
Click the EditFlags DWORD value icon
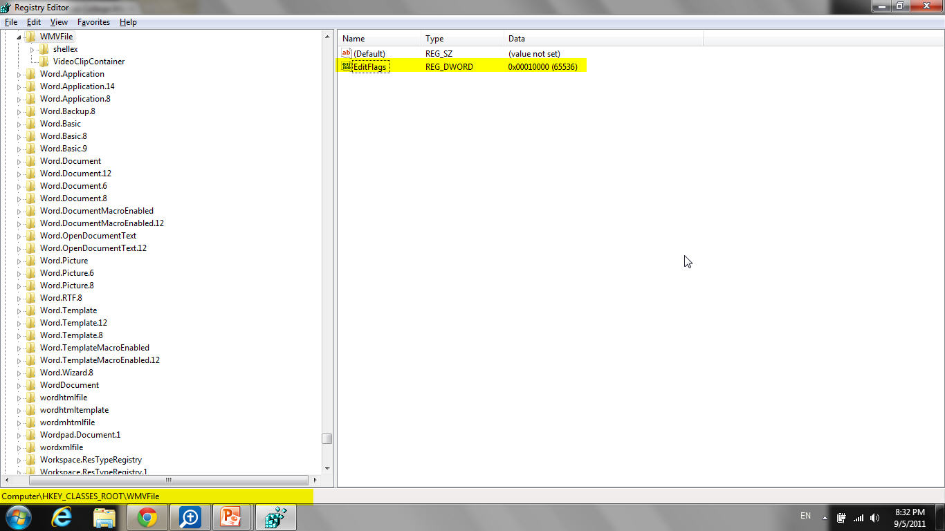tap(347, 66)
